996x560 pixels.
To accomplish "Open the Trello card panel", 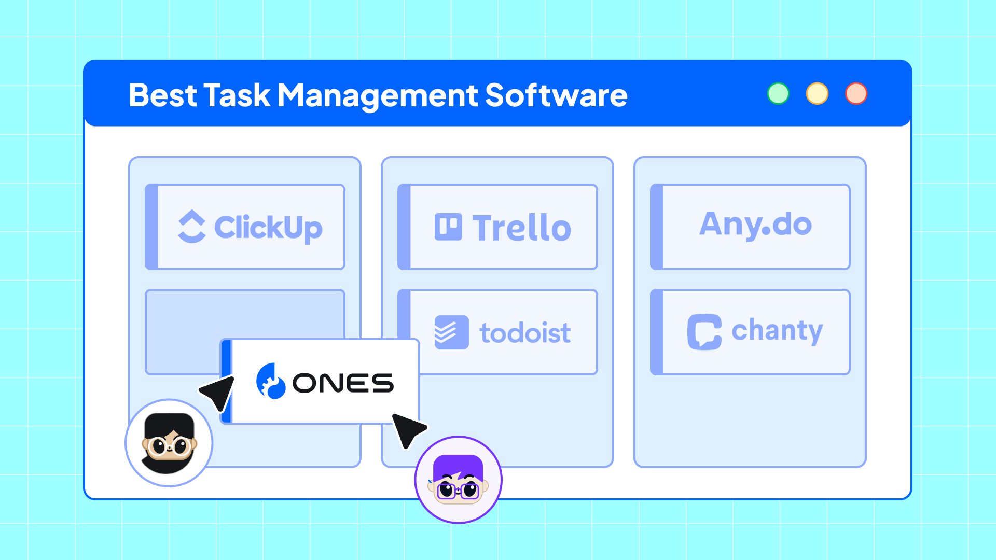I will click(x=497, y=226).
